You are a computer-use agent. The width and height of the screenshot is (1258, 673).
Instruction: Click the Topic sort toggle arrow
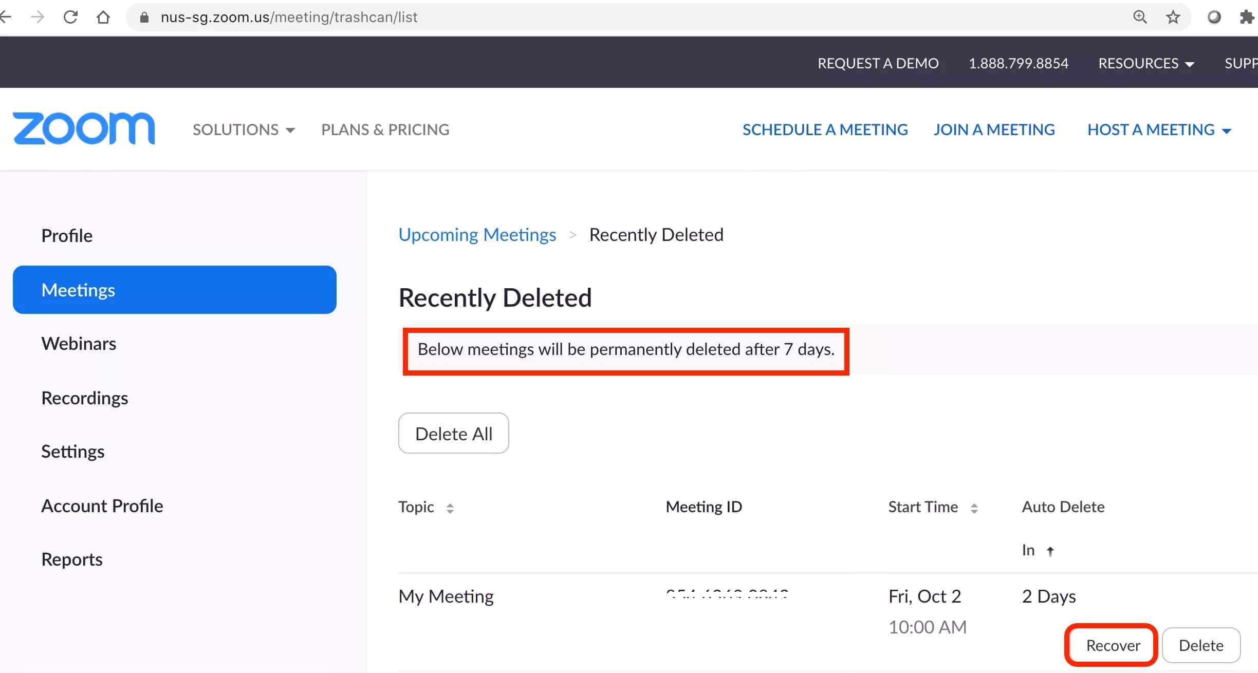click(x=451, y=507)
